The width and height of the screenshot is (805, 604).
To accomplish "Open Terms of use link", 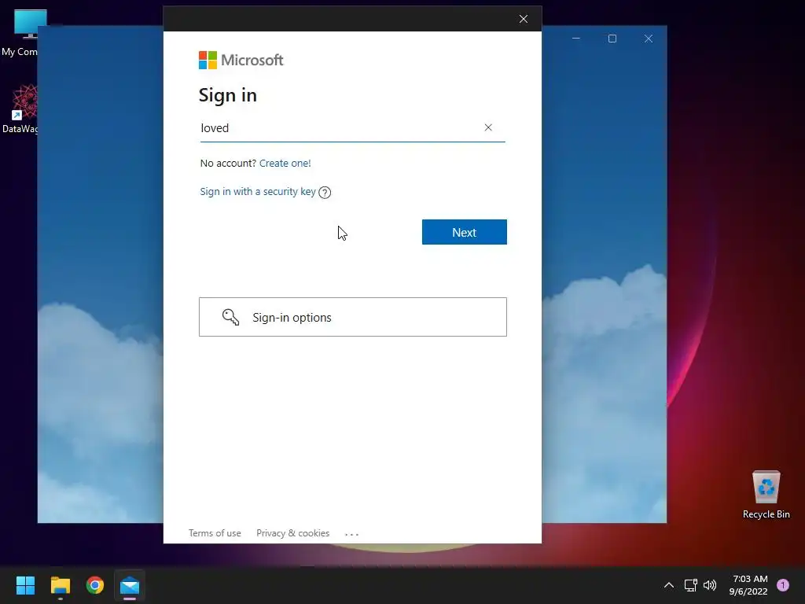I will (x=215, y=533).
